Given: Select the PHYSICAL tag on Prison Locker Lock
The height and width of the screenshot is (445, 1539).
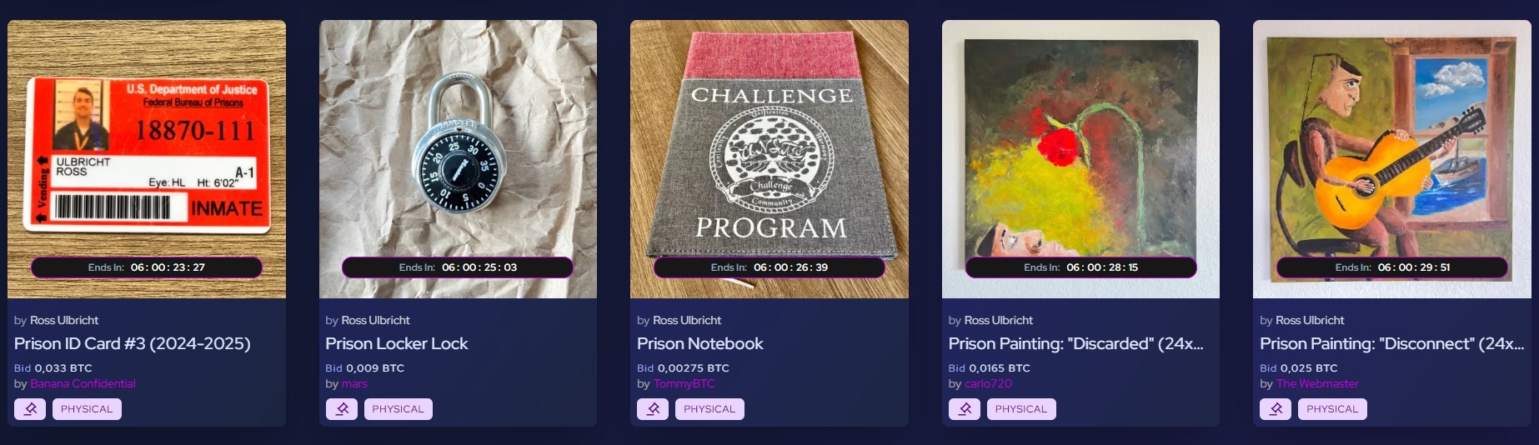Looking at the screenshot, I should pos(399,409).
